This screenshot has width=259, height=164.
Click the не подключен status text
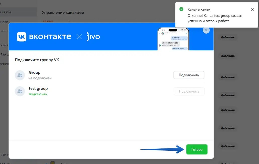(40, 78)
